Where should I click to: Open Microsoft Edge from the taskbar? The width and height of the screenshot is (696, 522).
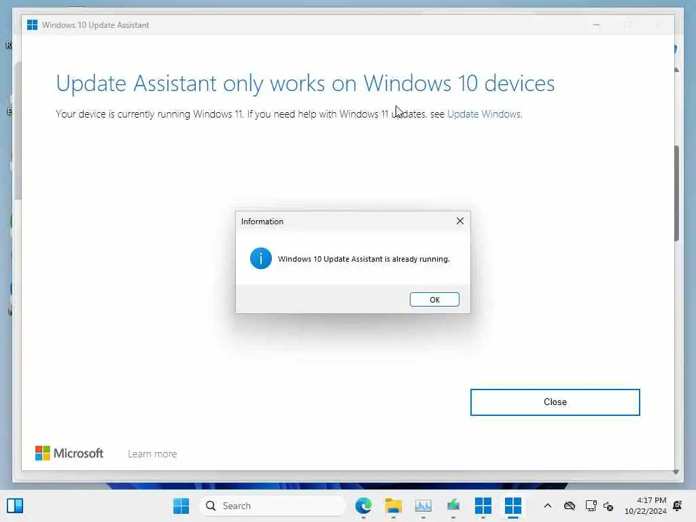tap(364, 506)
